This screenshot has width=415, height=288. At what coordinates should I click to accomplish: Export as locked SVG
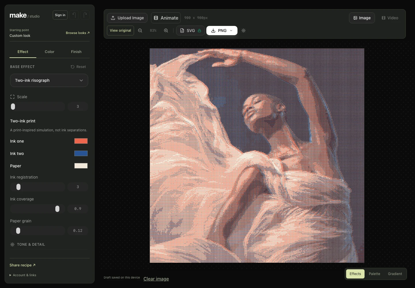pos(190,31)
